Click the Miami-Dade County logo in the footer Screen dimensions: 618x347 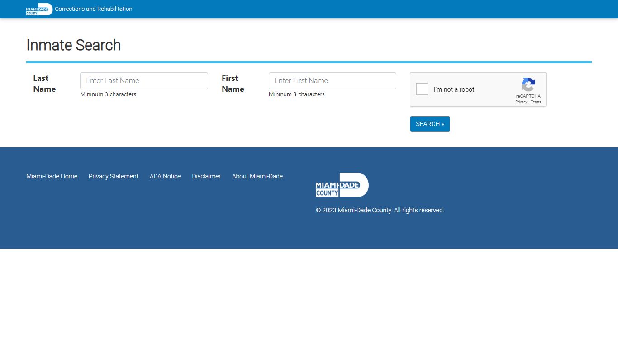coord(342,185)
